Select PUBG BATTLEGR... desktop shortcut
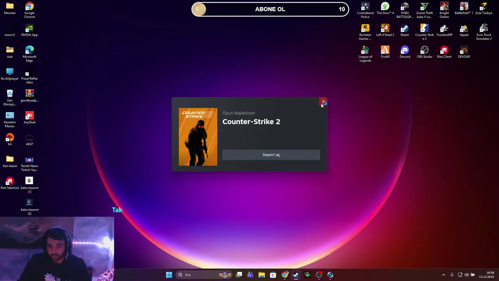This screenshot has height=281, width=499. click(x=405, y=10)
